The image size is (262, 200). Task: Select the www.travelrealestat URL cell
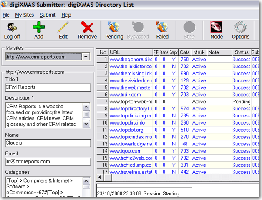[x=131, y=172]
